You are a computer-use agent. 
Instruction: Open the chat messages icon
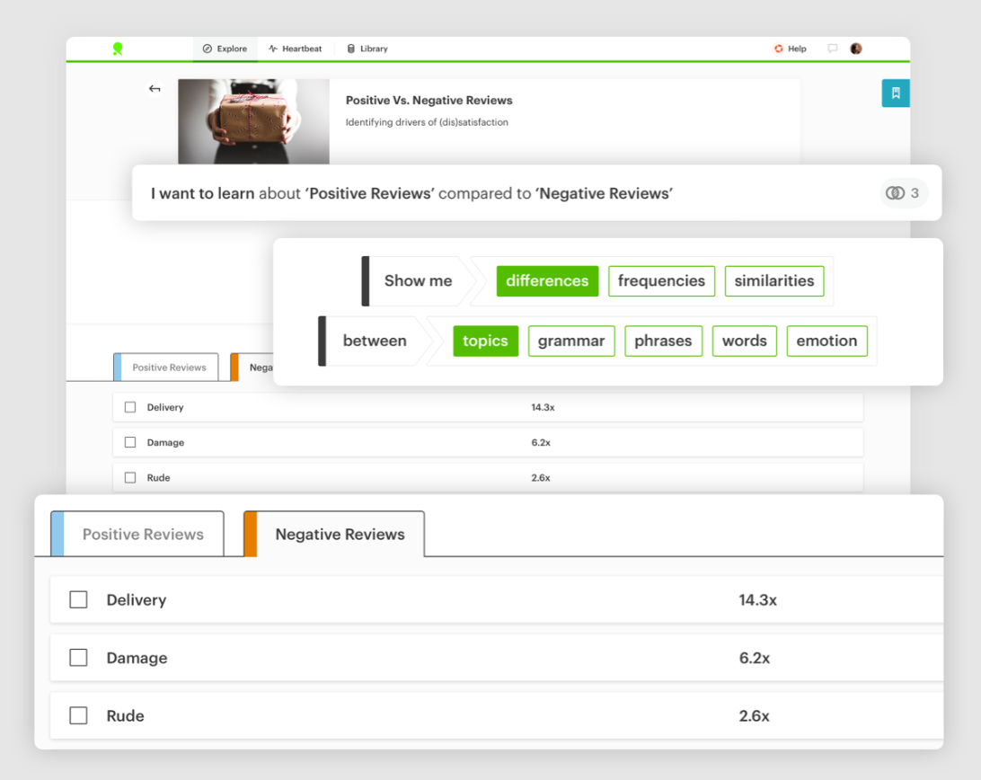pos(832,49)
